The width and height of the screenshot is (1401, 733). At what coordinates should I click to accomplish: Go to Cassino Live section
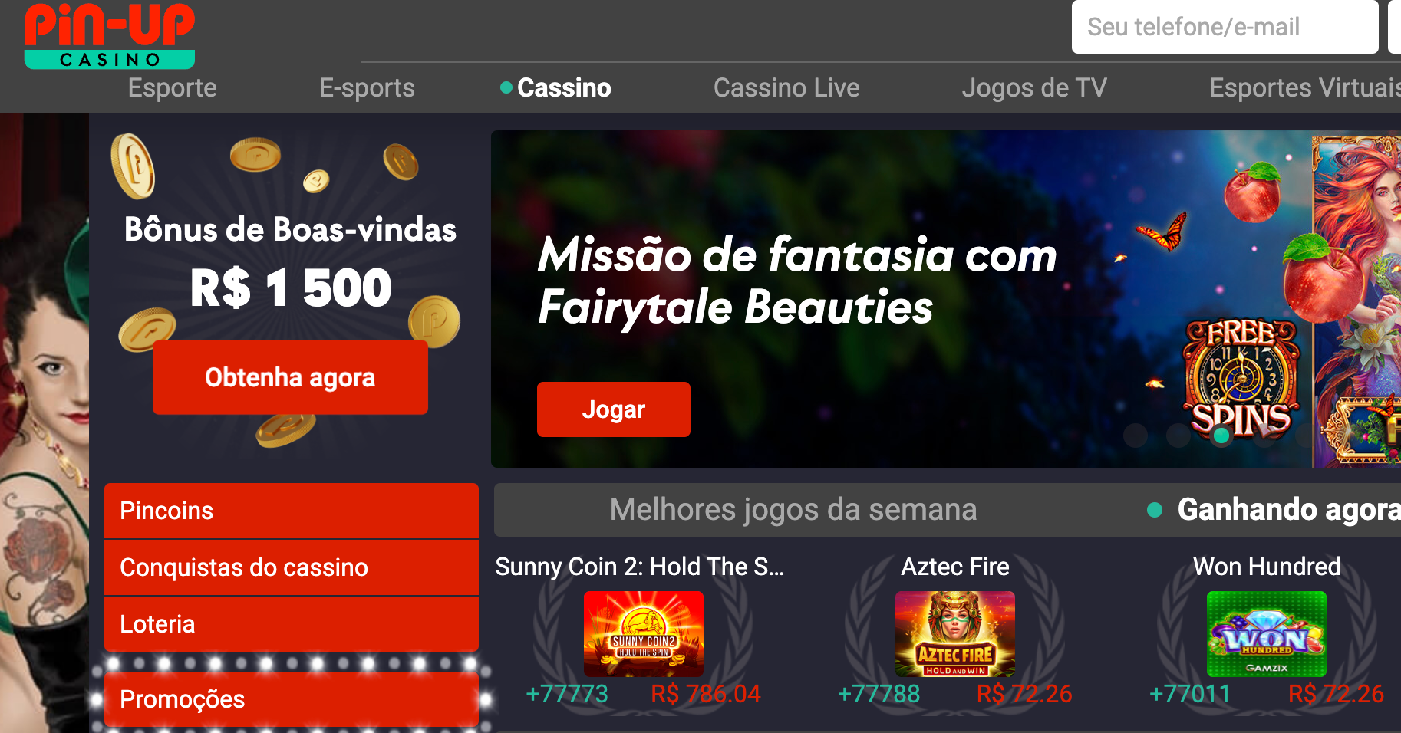(786, 87)
